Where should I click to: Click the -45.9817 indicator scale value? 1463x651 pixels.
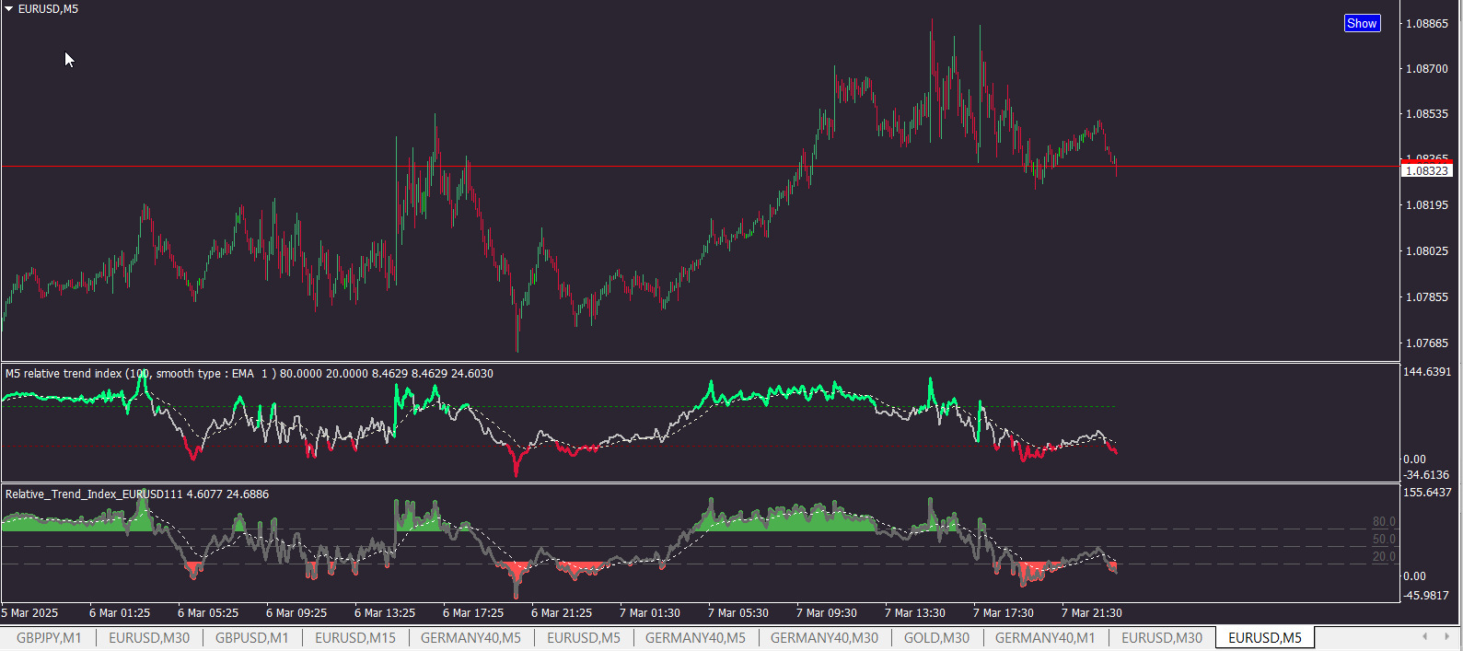tap(1426, 596)
